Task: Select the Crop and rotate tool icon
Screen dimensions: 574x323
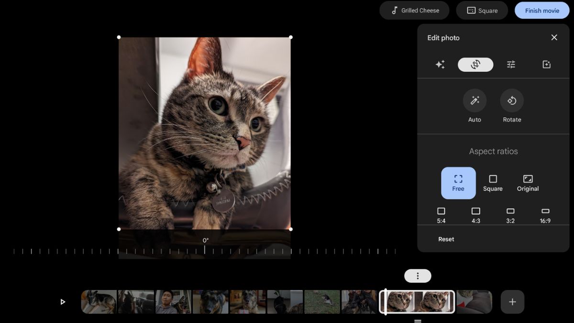Action: [x=475, y=64]
